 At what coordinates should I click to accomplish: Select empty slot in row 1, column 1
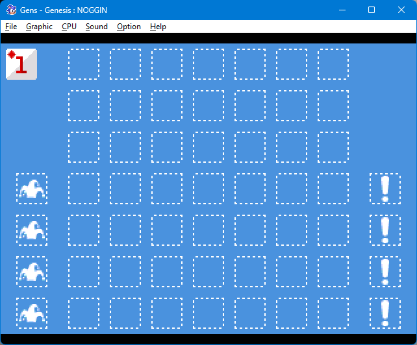[84, 64]
